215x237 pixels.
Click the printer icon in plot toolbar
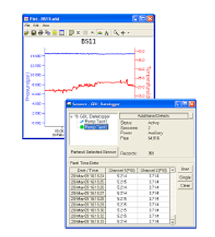coord(41,33)
